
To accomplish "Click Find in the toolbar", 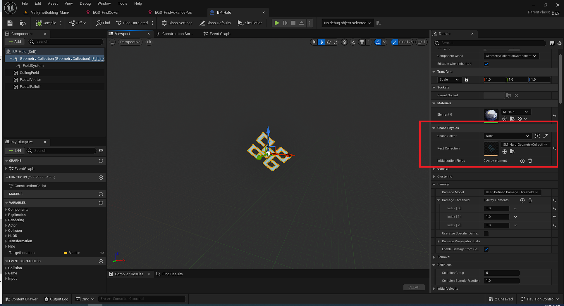I will tap(103, 23).
